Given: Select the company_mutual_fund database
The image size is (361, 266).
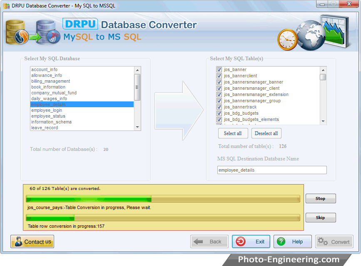Looking at the screenshot, I should (82, 93).
